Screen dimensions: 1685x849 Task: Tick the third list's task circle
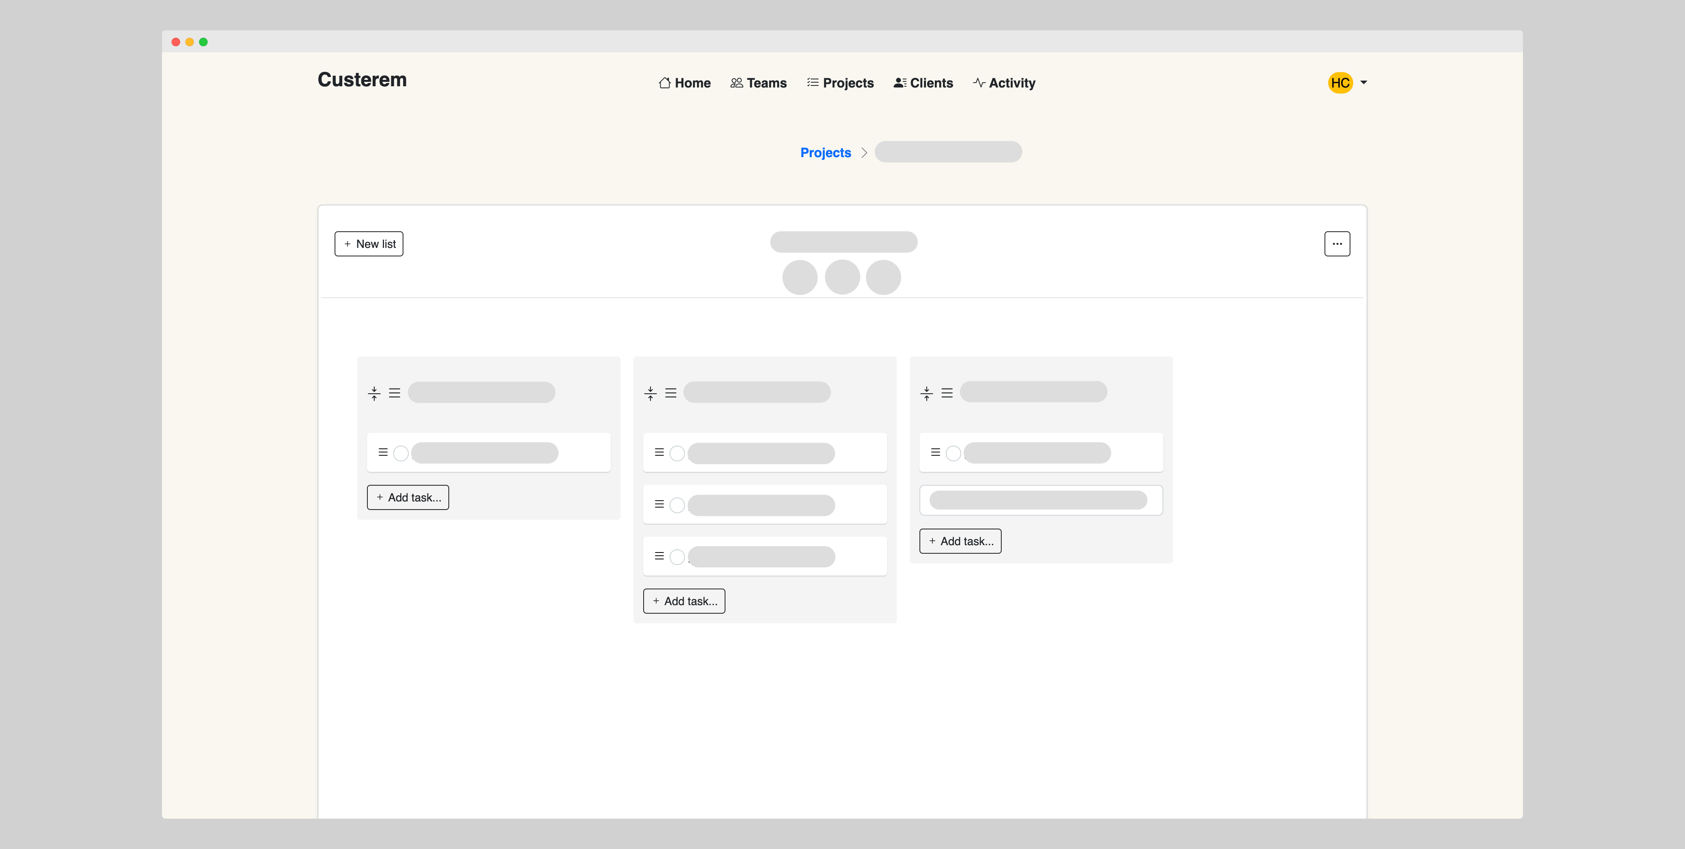(x=953, y=453)
